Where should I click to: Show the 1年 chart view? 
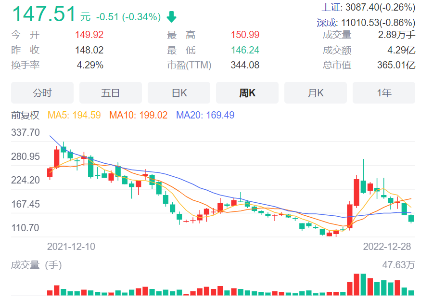pyautogui.click(x=384, y=93)
